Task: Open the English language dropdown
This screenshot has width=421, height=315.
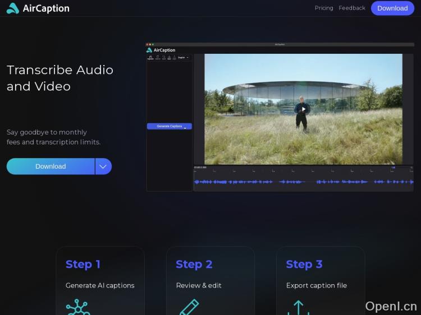Action: point(184,57)
